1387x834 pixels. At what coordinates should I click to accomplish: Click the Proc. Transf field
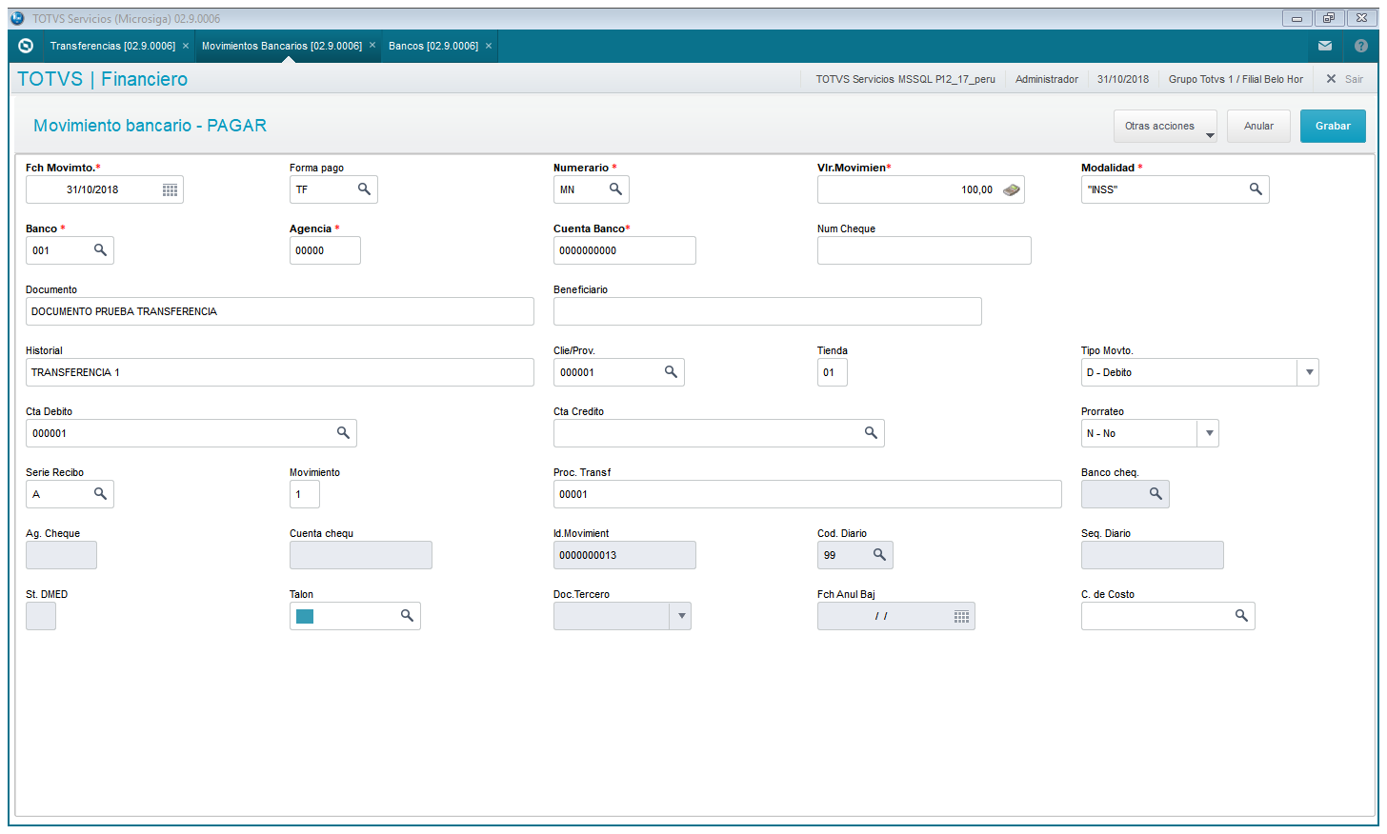pyautogui.click(x=808, y=494)
